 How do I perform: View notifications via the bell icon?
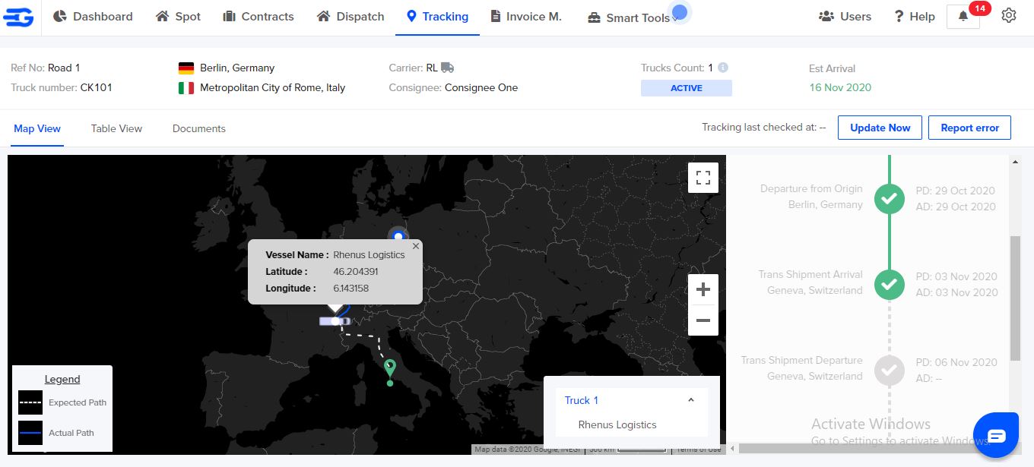tap(963, 17)
